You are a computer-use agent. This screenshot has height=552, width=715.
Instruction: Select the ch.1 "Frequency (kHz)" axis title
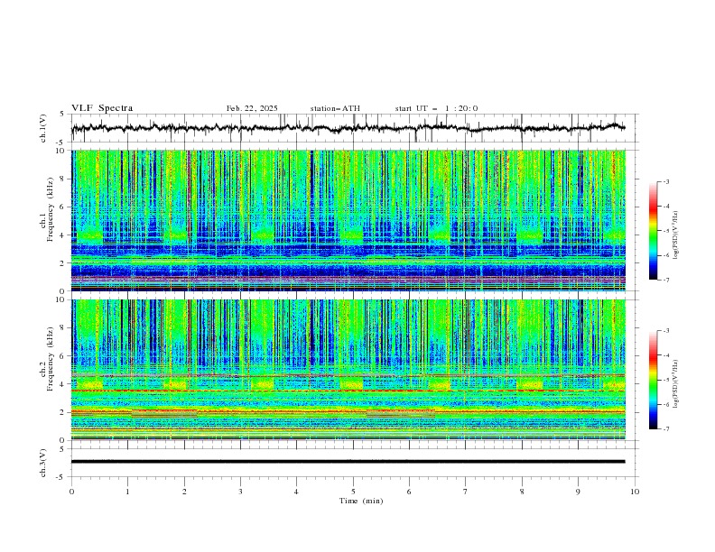tap(51, 209)
